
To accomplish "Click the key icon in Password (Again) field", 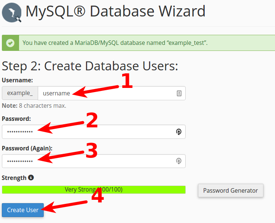I will (179, 161).
